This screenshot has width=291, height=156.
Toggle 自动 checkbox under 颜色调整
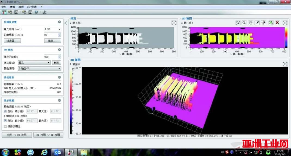[5, 111]
